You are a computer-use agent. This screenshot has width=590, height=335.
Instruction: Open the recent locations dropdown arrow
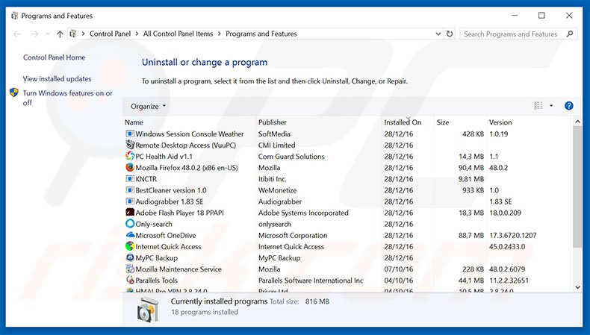click(x=48, y=34)
